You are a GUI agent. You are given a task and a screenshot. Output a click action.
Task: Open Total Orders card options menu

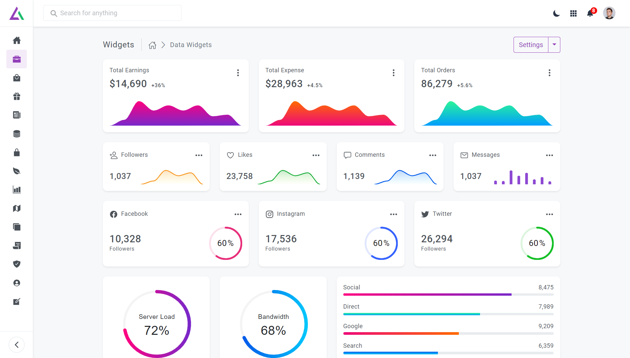pos(549,73)
